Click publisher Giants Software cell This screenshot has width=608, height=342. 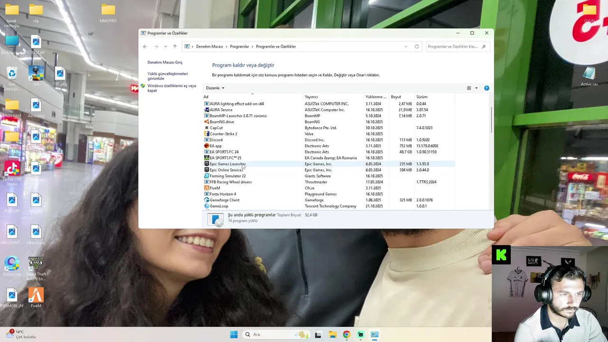pos(318,176)
